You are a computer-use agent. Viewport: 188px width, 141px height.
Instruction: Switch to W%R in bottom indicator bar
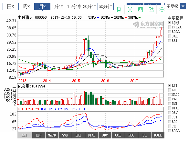65,135
